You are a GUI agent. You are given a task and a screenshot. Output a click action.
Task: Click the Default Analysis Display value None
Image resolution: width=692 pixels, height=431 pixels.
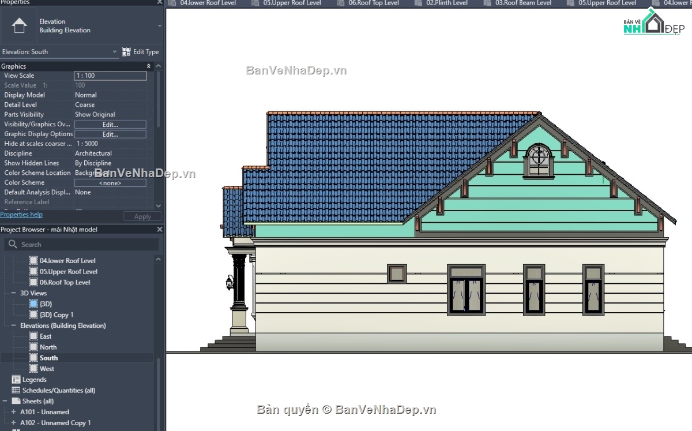pyautogui.click(x=83, y=192)
